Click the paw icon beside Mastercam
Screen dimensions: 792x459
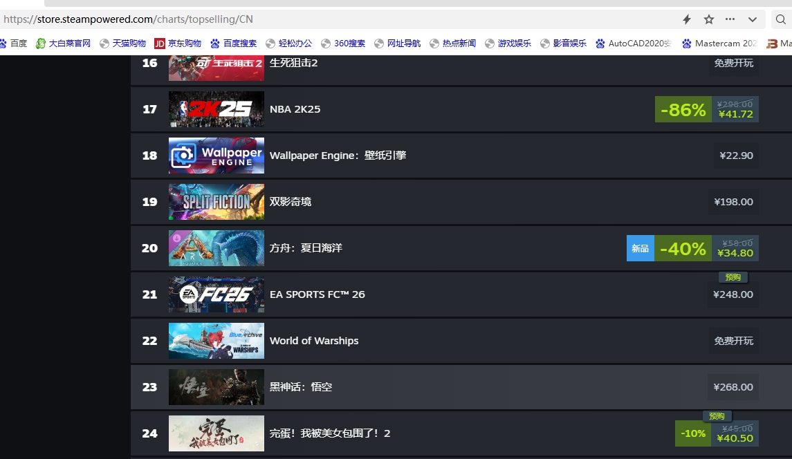tap(687, 44)
